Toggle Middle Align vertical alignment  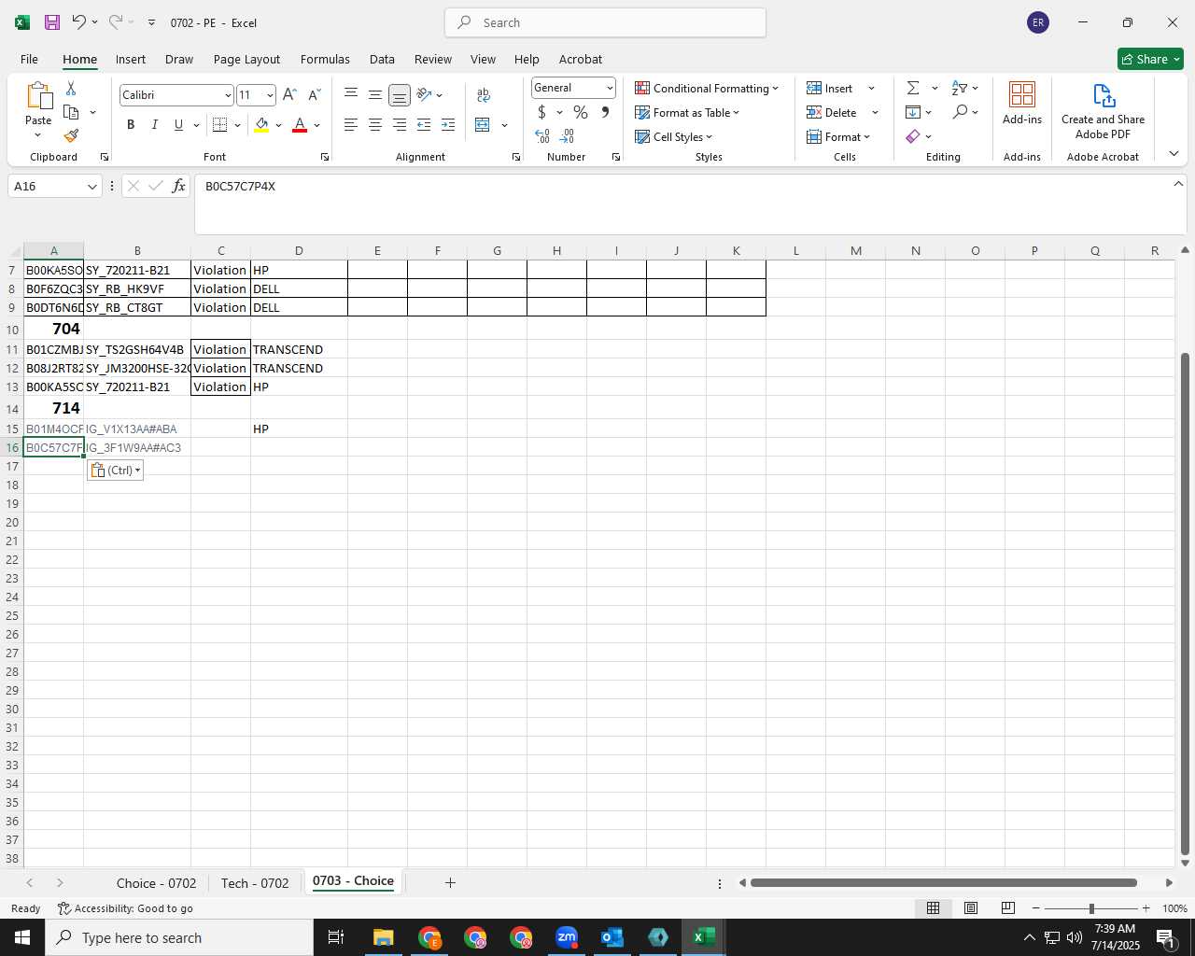[x=375, y=94]
